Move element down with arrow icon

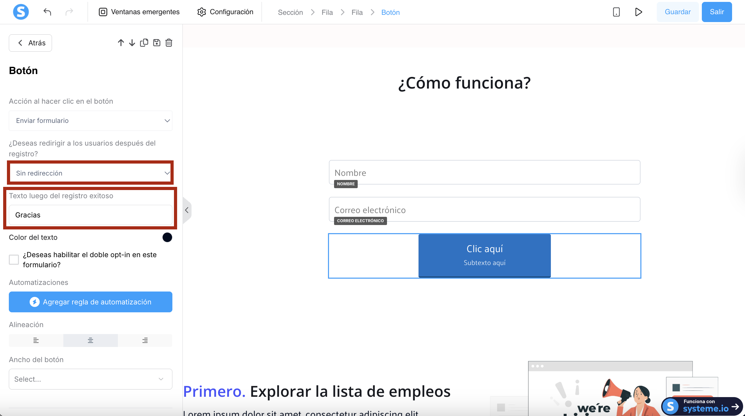(x=132, y=43)
